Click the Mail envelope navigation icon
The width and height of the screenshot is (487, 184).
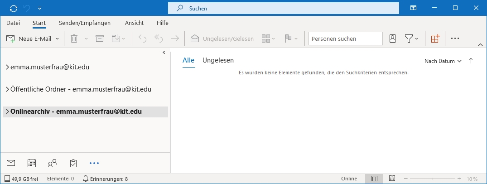click(11, 163)
